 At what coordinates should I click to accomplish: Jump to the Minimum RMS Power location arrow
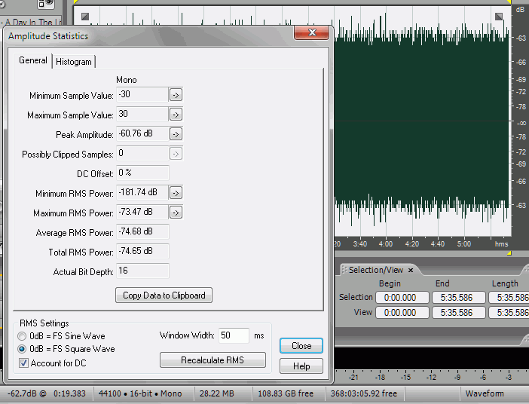(x=176, y=193)
